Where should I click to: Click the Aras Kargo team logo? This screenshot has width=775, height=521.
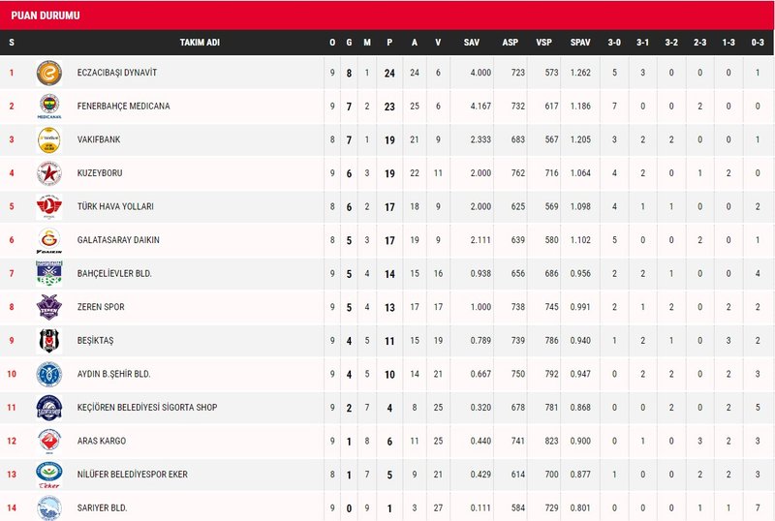(48, 441)
